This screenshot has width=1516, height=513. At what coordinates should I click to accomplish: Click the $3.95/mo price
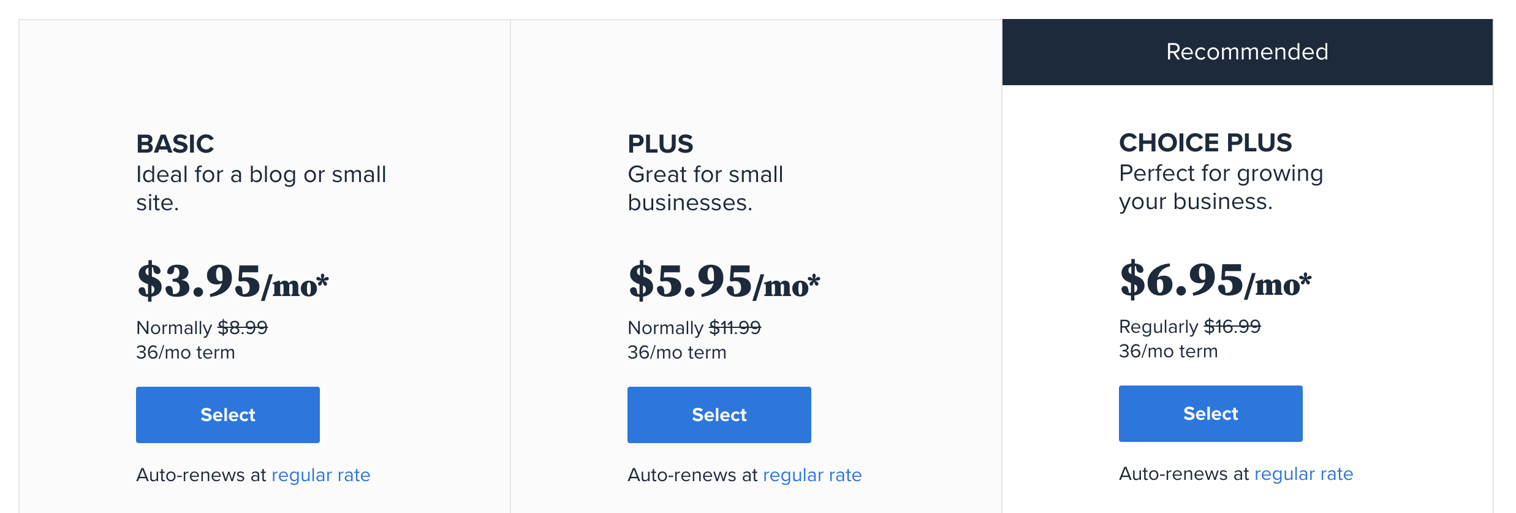click(x=233, y=281)
